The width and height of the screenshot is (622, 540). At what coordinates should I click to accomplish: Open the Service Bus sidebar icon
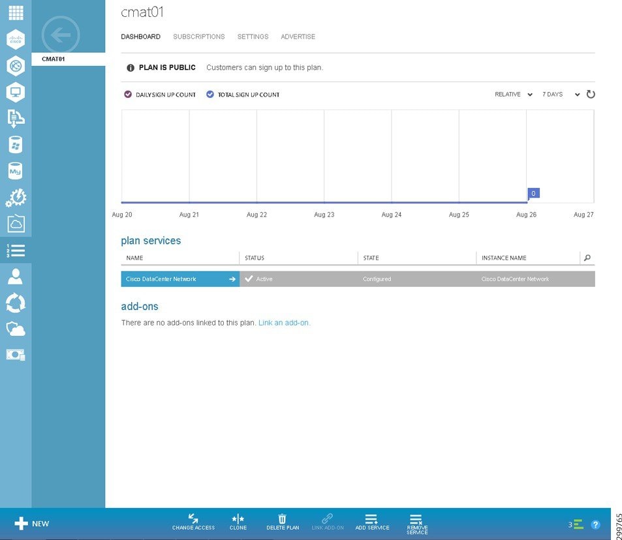16,119
